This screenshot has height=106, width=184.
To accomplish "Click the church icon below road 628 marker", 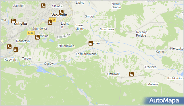I will click(50, 23).
